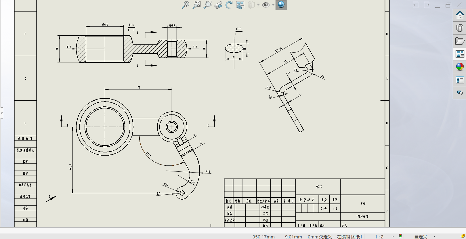Select the View Palette tab
Image resolution: width=466 pixels, height=239 pixels.
click(460, 54)
